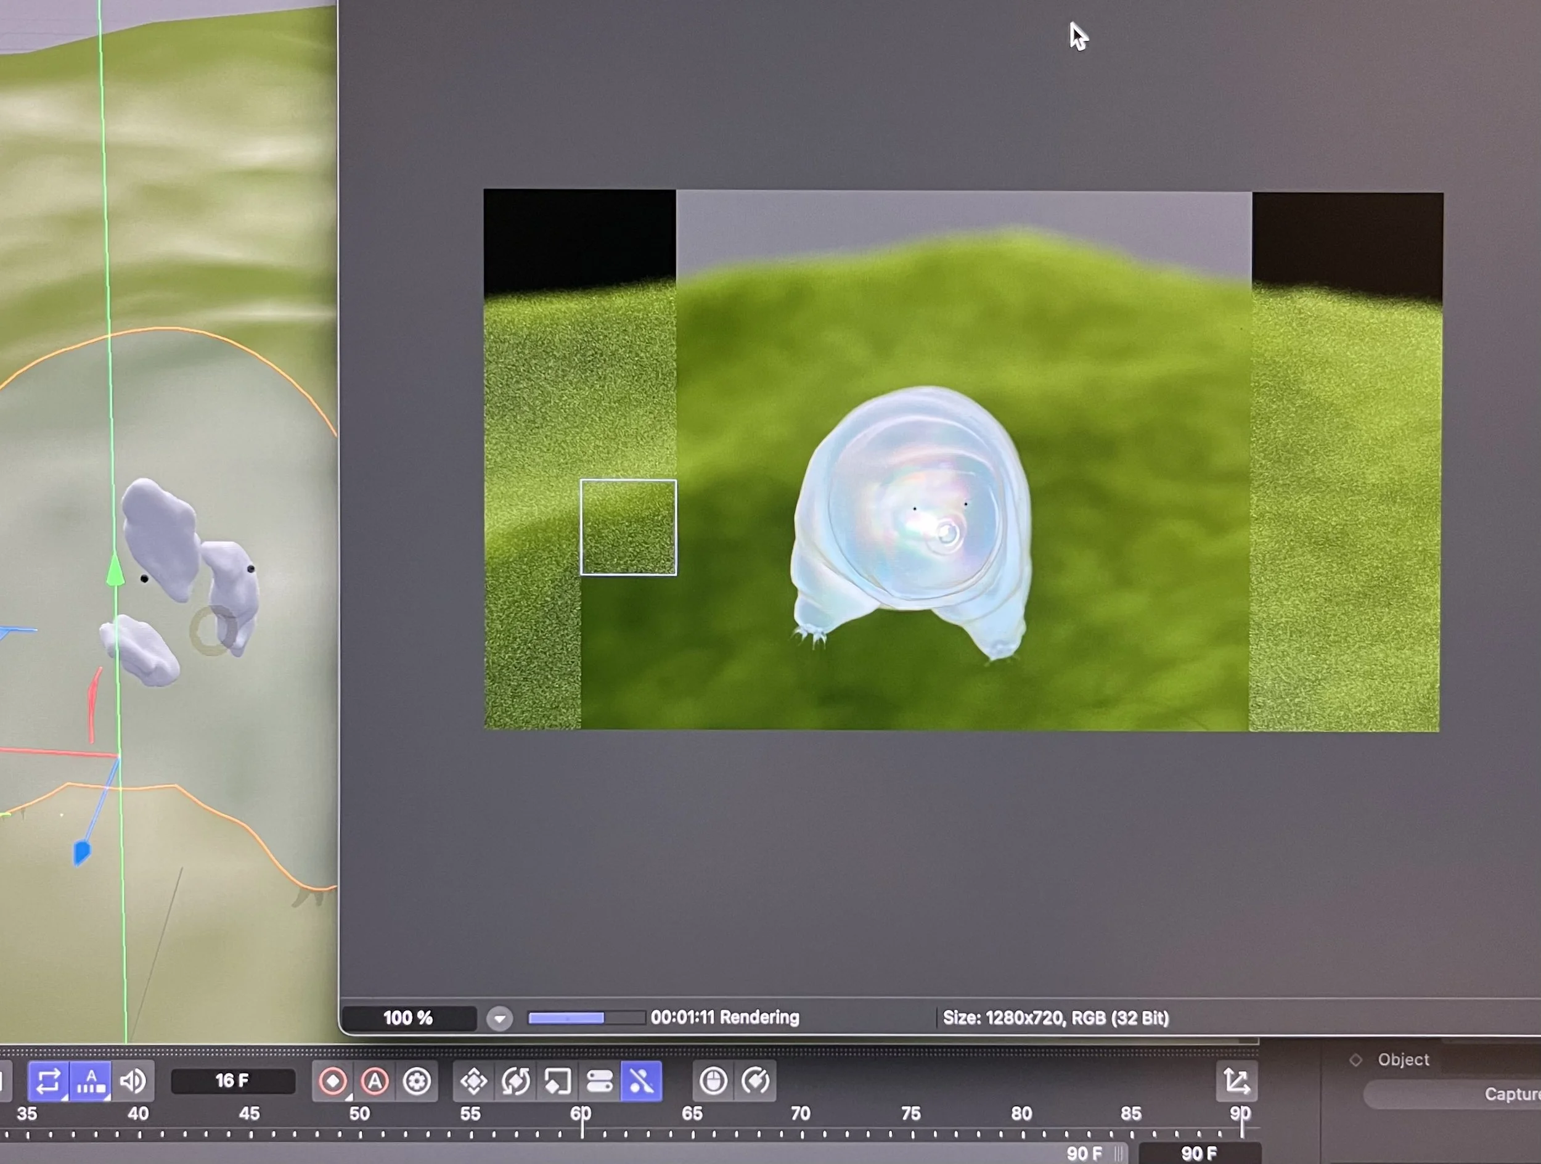Viewport: 1541px width, 1164px height.
Task: Click the diamond keyframe dot beside Object
Action: (1355, 1060)
